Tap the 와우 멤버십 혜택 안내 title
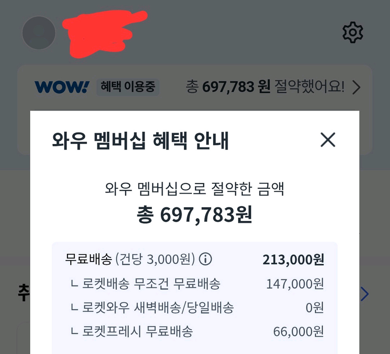 140,141
